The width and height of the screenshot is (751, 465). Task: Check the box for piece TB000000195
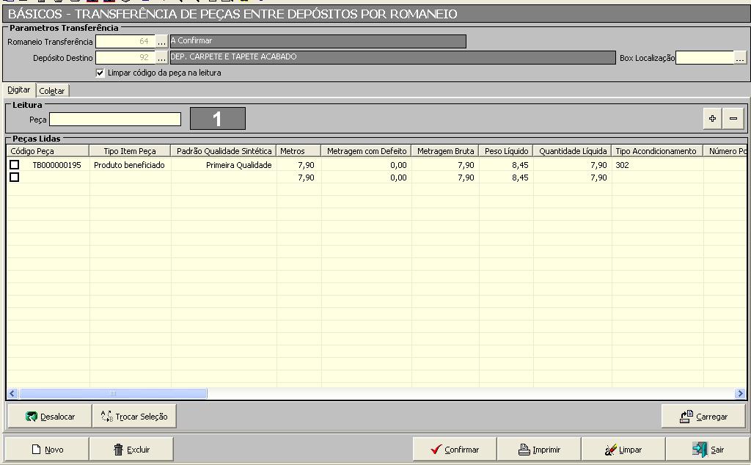[x=14, y=165]
